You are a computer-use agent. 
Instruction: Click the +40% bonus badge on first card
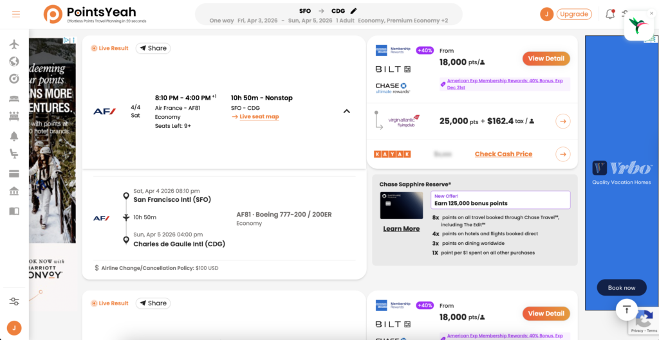click(425, 50)
